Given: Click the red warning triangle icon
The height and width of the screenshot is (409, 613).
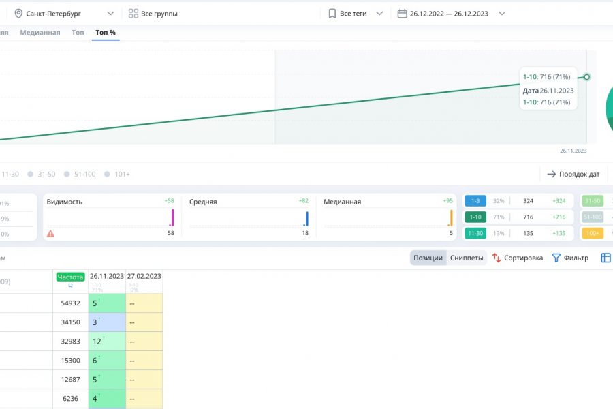Looking at the screenshot, I should (50, 234).
